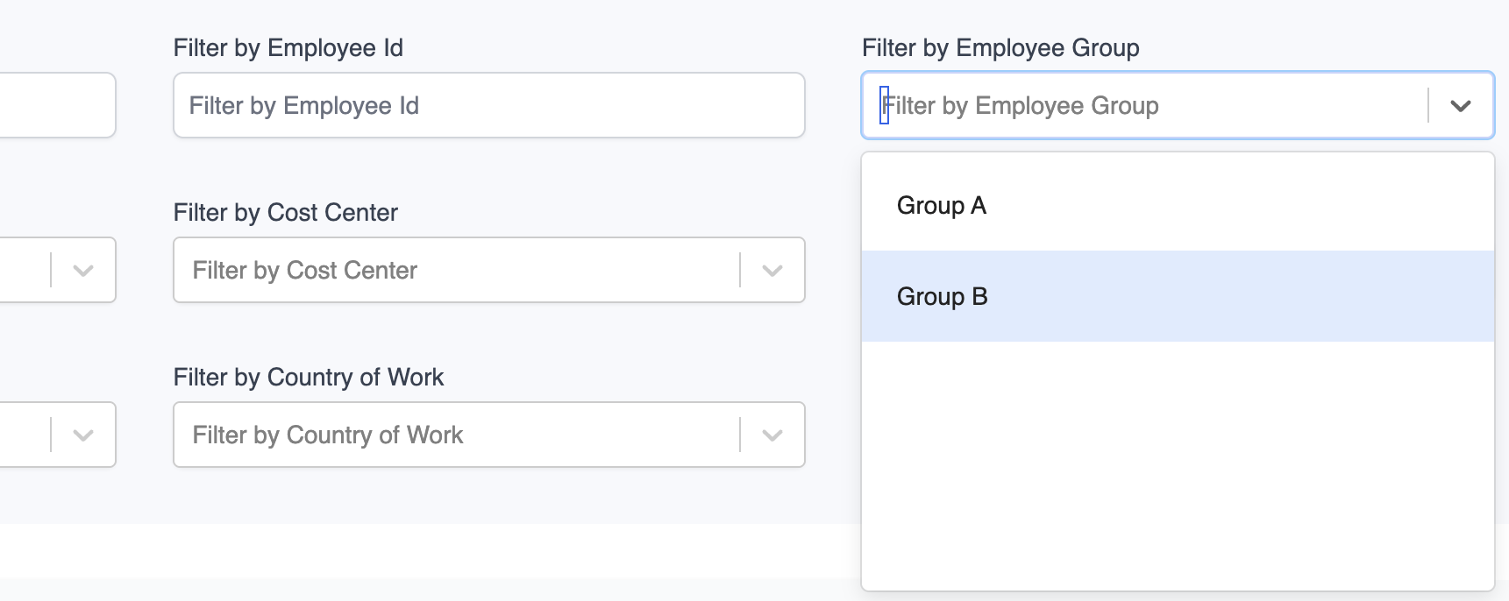
Task: Click body of cut-off dropdown left of Cost Center
Action: point(22,271)
